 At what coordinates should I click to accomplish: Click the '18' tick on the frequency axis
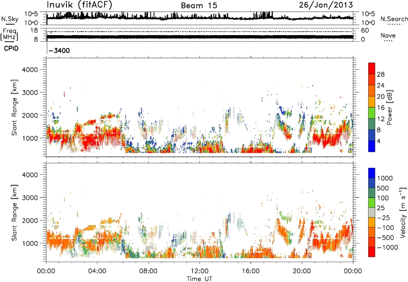34,31
